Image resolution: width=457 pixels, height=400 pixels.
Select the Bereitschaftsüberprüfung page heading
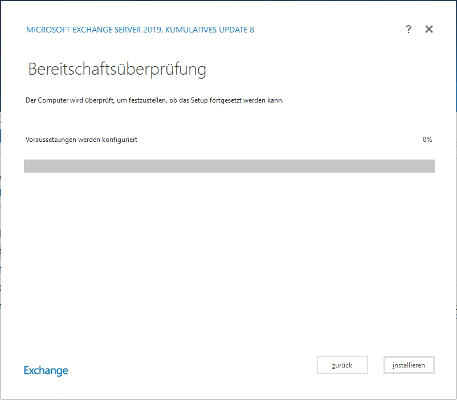(117, 70)
